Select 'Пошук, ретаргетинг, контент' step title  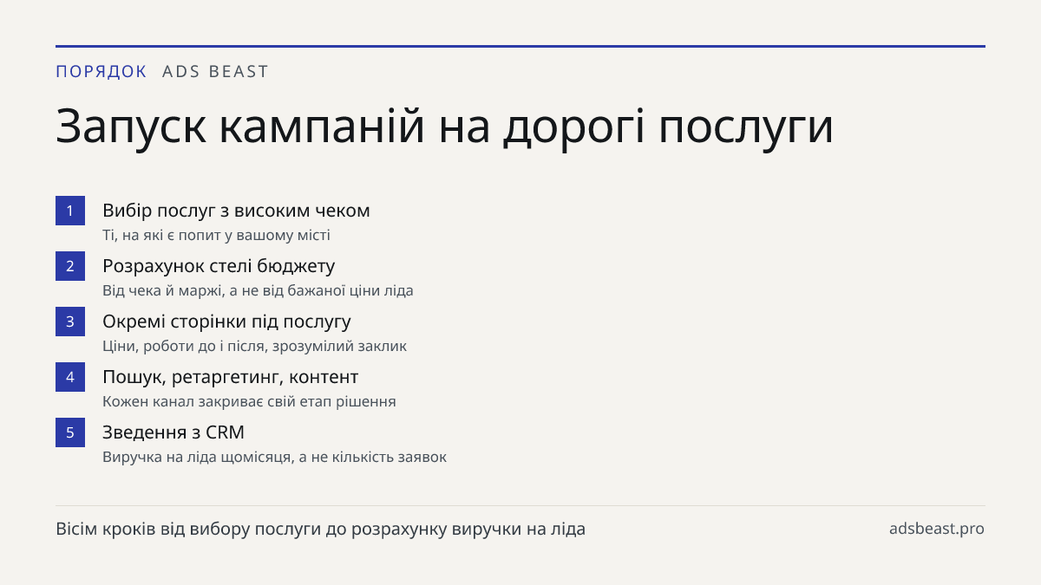[230, 377]
